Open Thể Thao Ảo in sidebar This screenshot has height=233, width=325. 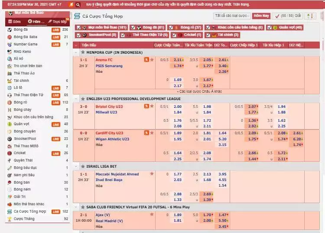tap(24, 73)
